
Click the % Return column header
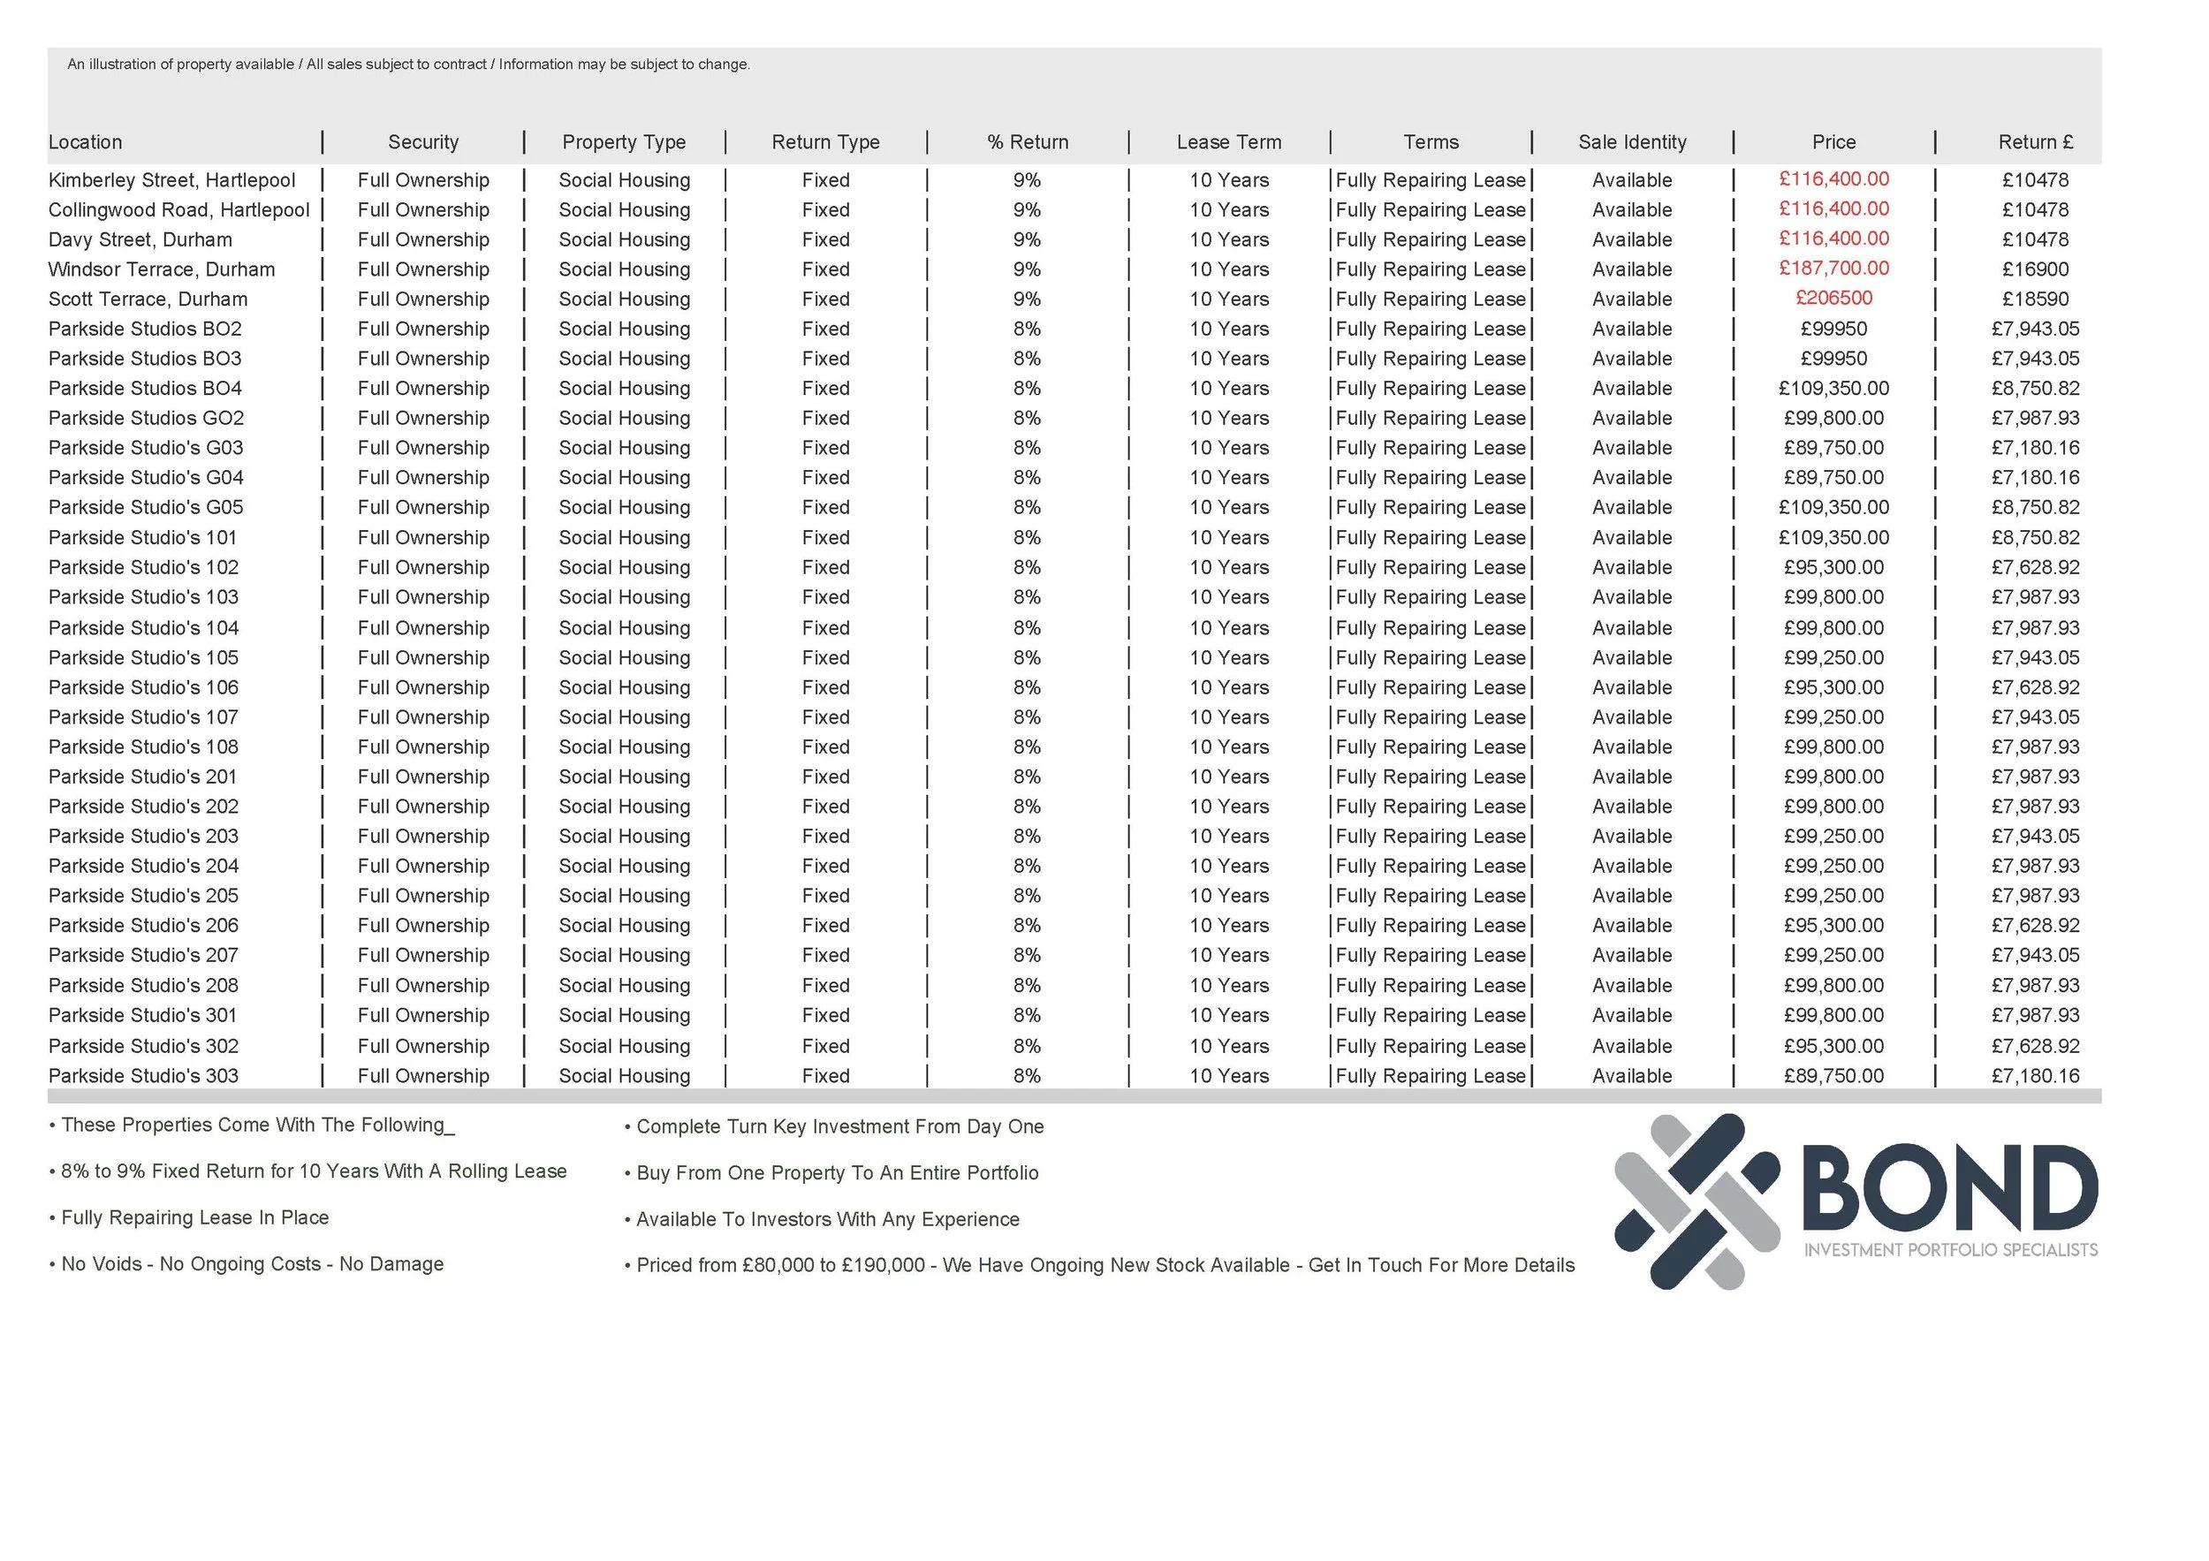[x=1027, y=142]
